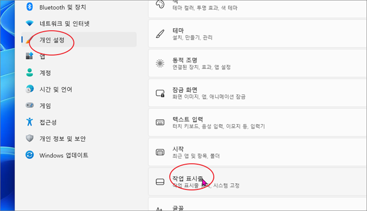Viewport: 367px width, 211px height.
Task: Select 개인 설정 in the sidebar
Action: 79,40
